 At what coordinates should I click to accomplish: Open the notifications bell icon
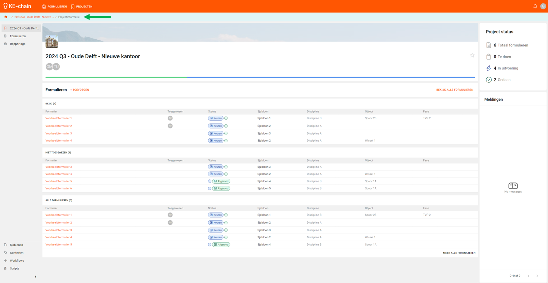535,6
